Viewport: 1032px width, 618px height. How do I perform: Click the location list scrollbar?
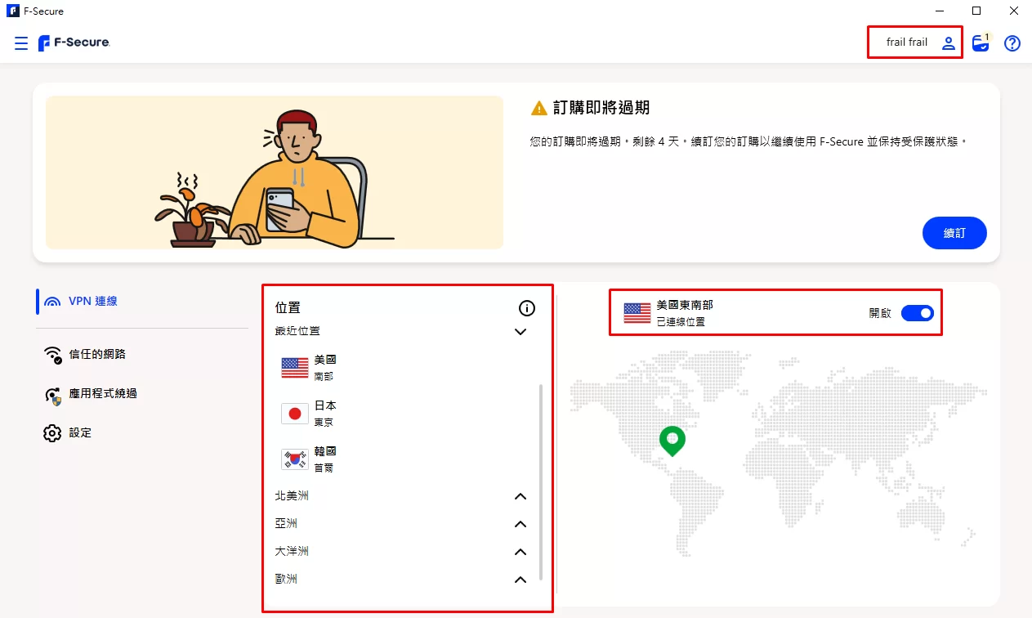[540, 481]
